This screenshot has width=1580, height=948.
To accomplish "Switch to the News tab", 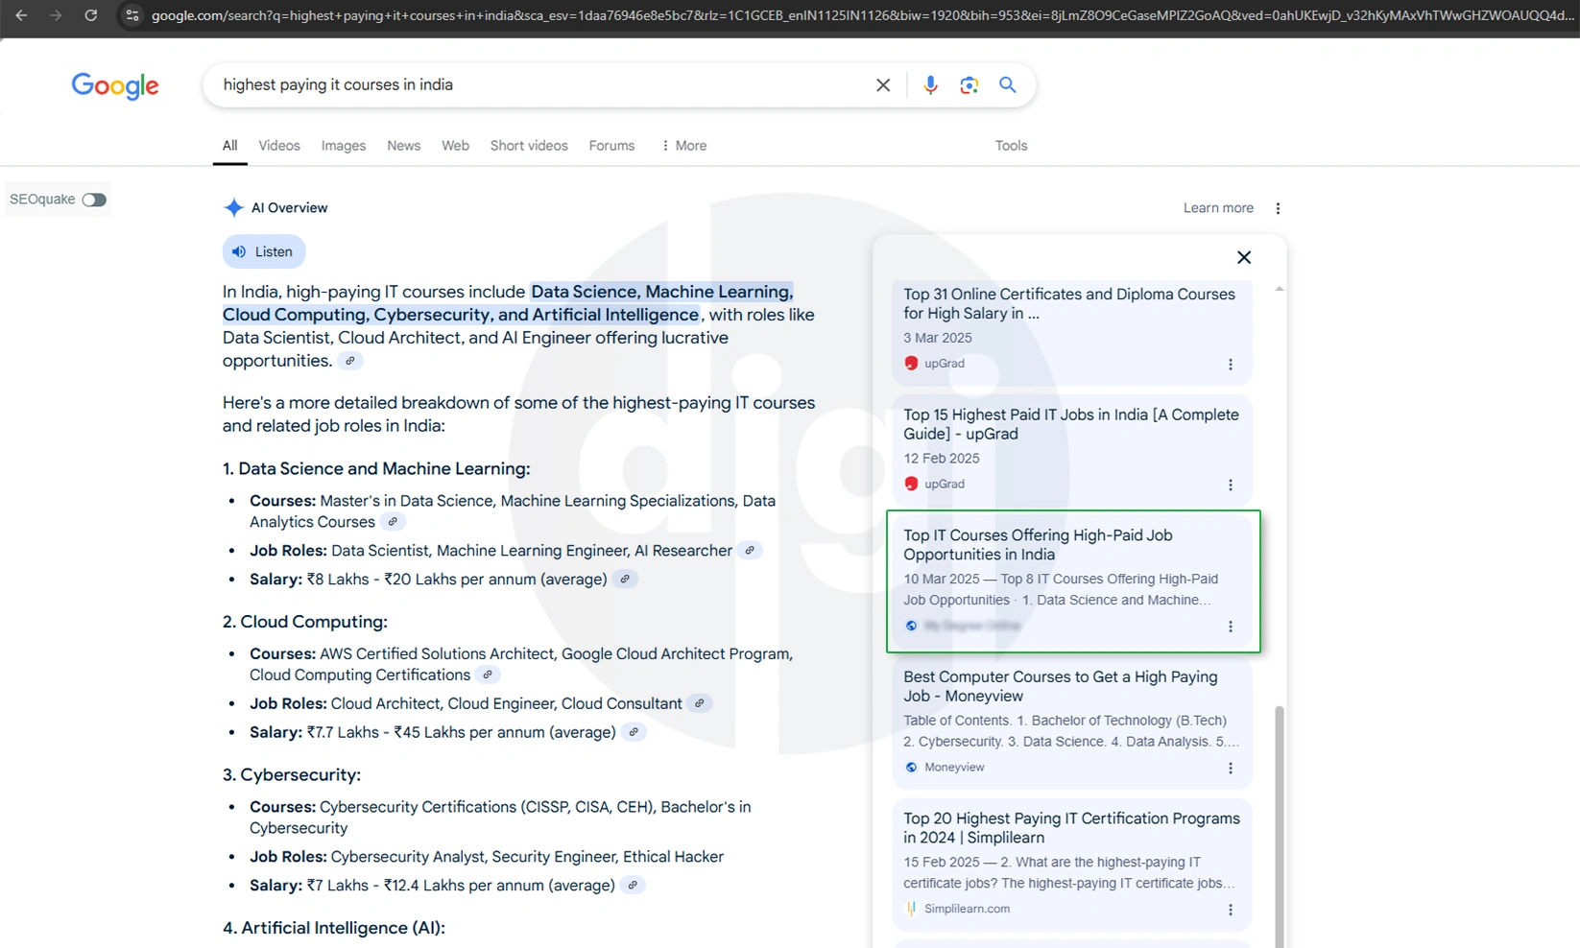I will (x=404, y=146).
